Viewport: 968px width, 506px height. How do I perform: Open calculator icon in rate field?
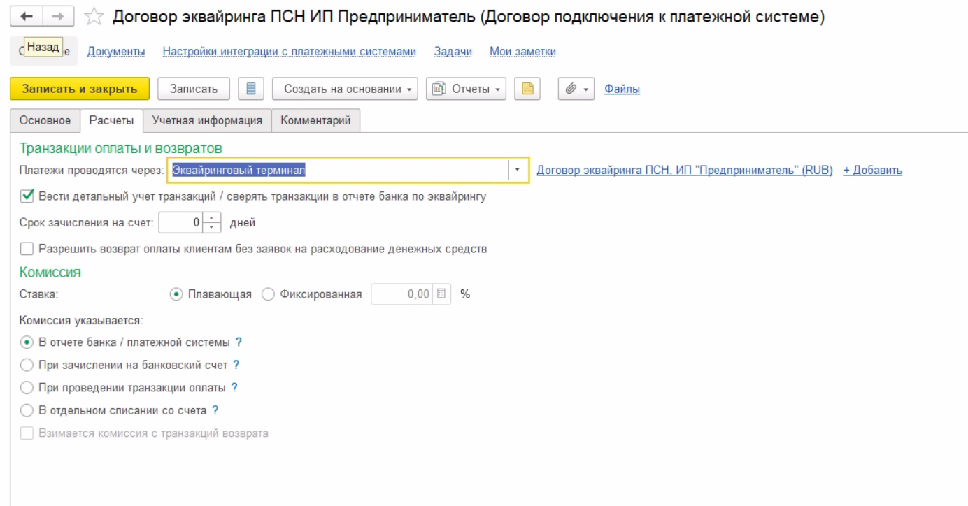click(441, 294)
